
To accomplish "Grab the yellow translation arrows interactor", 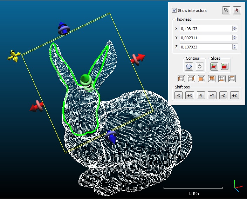I will click(14, 56).
